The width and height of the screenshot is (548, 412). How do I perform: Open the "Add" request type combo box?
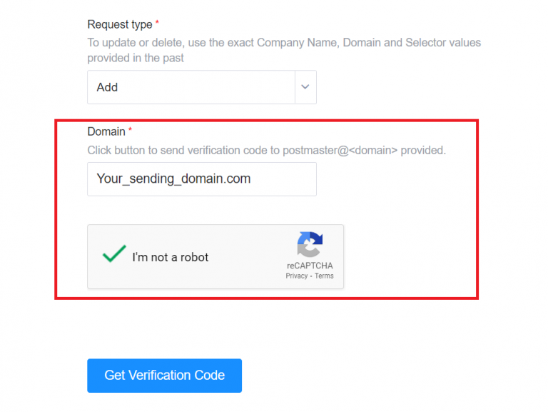click(x=202, y=87)
